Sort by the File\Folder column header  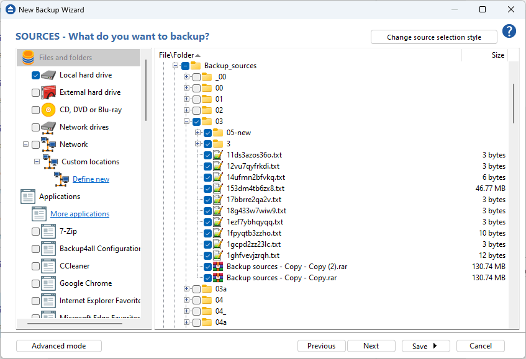[176, 55]
